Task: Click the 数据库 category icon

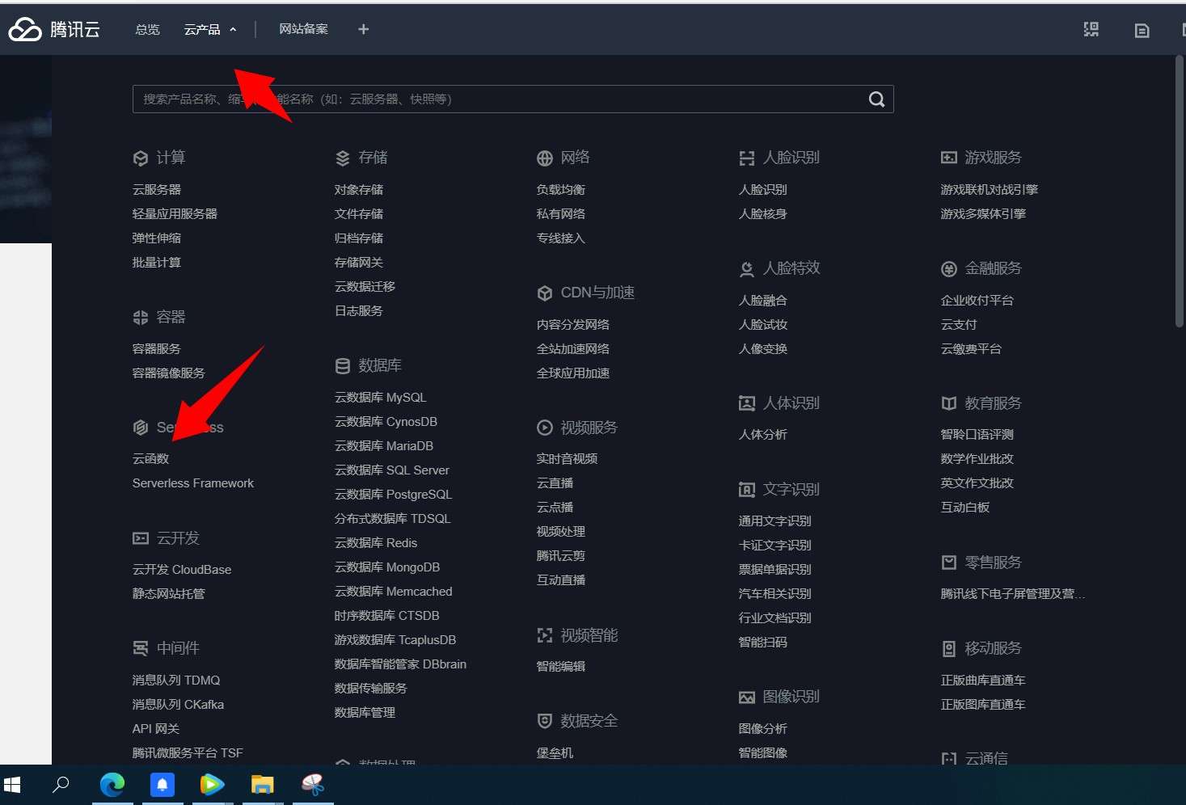Action: [343, 366]
